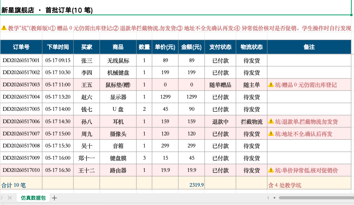Select the 买家 header cell
The height and width of the screenshot is (205, 354).
pos(87,47)
